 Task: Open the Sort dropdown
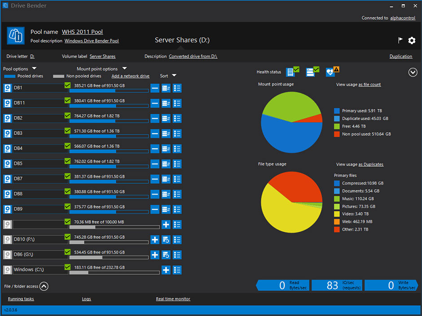168,76
